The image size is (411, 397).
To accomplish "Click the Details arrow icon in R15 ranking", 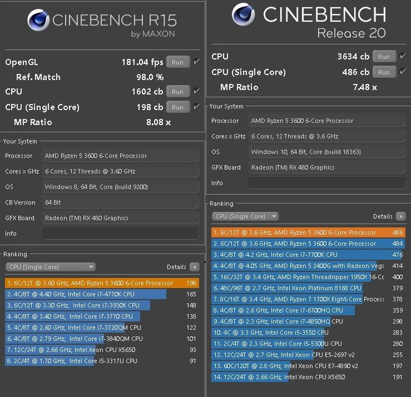I will (x=195, y=267).
